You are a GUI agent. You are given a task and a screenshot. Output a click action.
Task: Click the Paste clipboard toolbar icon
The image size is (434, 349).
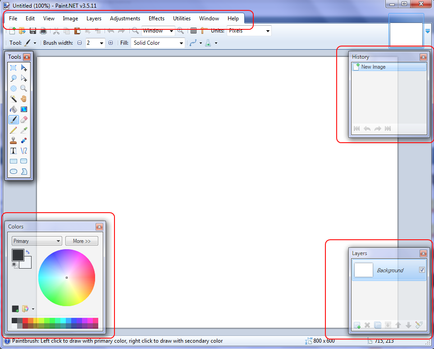pyautogui.click(x=77, y=31)
